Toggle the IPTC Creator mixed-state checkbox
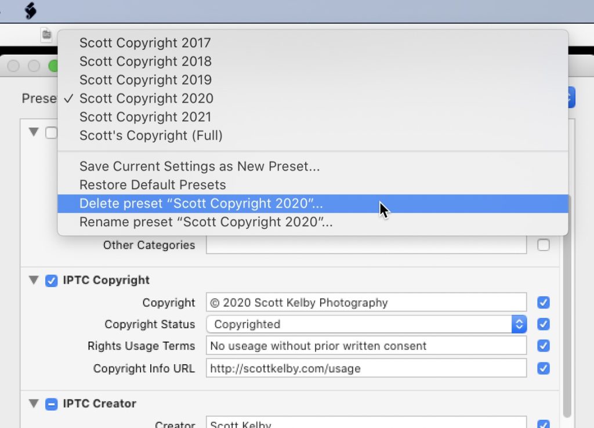 pyautogui.click(x=51, y=404)
